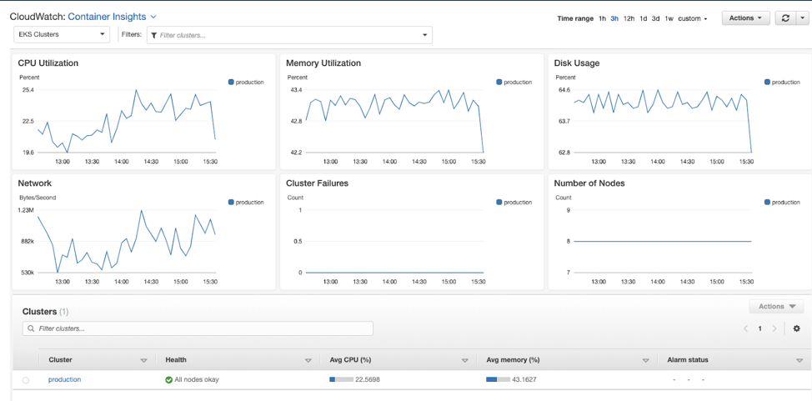Click the Cluster Failures chart title
Image resolution: width=812 pixels, height=401 pixels.
[x=317, y=183]
